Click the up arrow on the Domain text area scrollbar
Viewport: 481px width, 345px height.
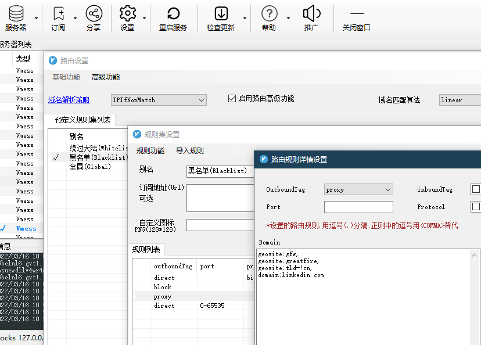pyautogui.click(x=474, y=255)
